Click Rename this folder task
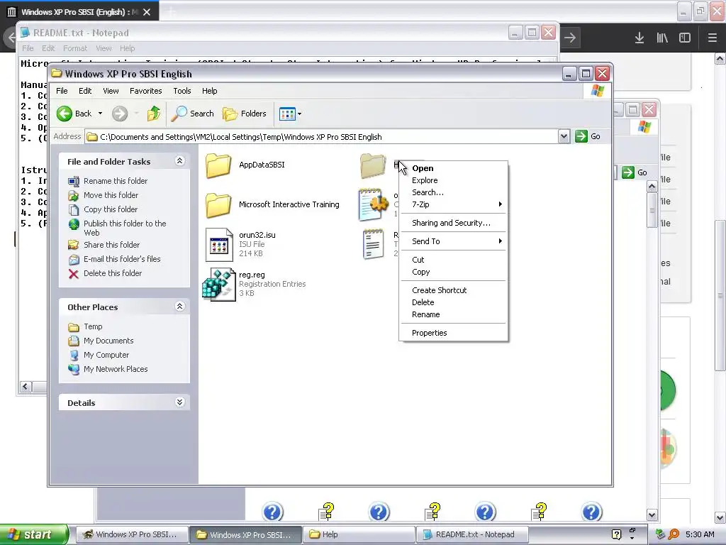 [116, 181]
